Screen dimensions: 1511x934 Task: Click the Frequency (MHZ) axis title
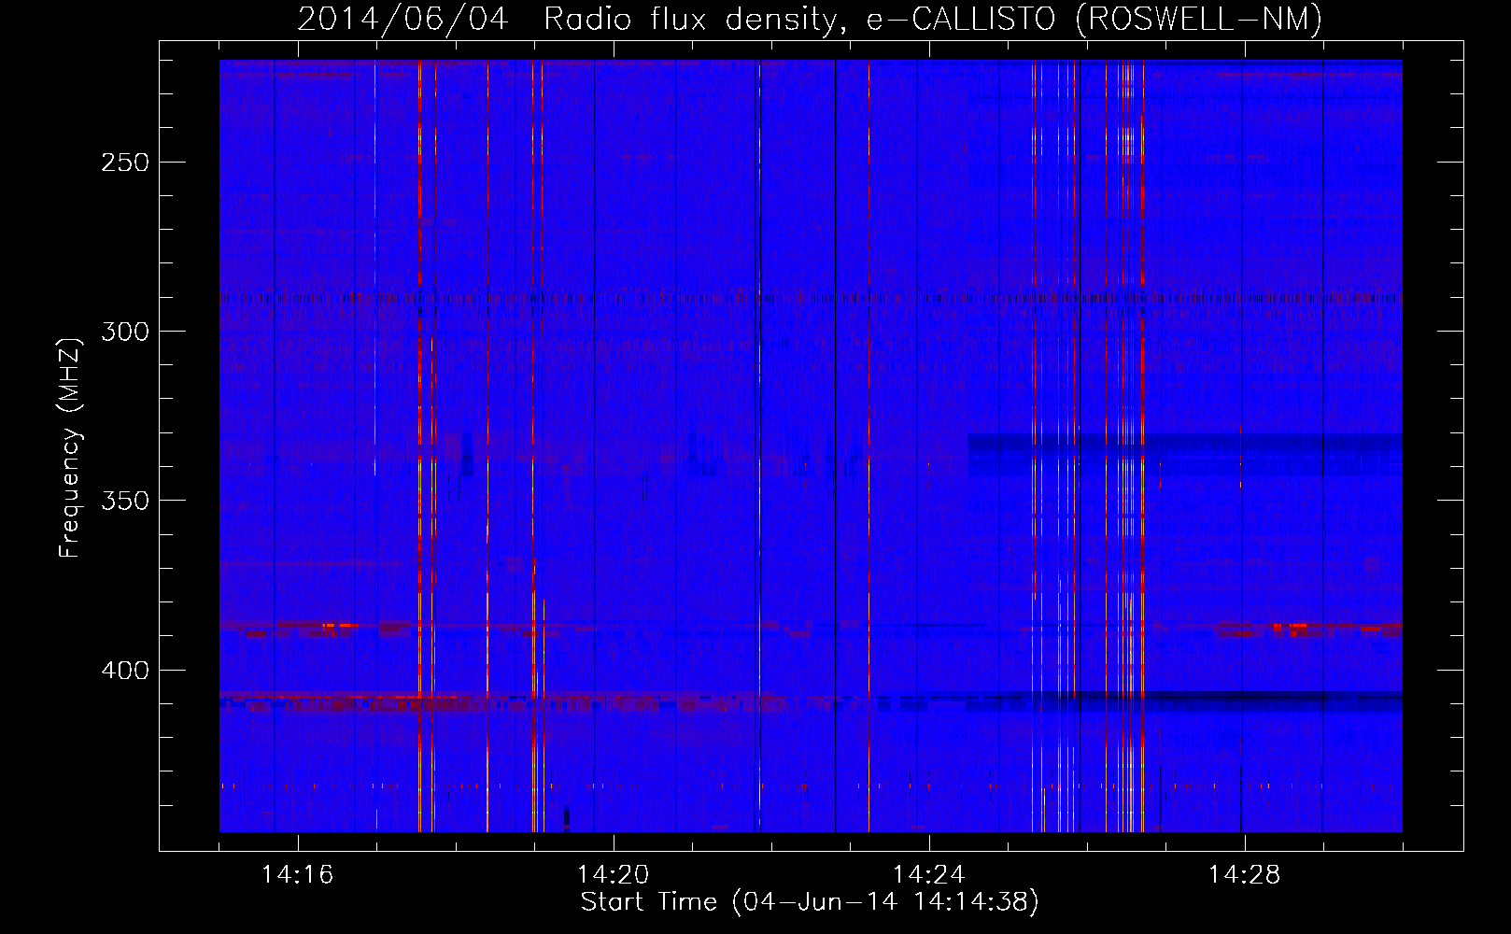(71, 447)
